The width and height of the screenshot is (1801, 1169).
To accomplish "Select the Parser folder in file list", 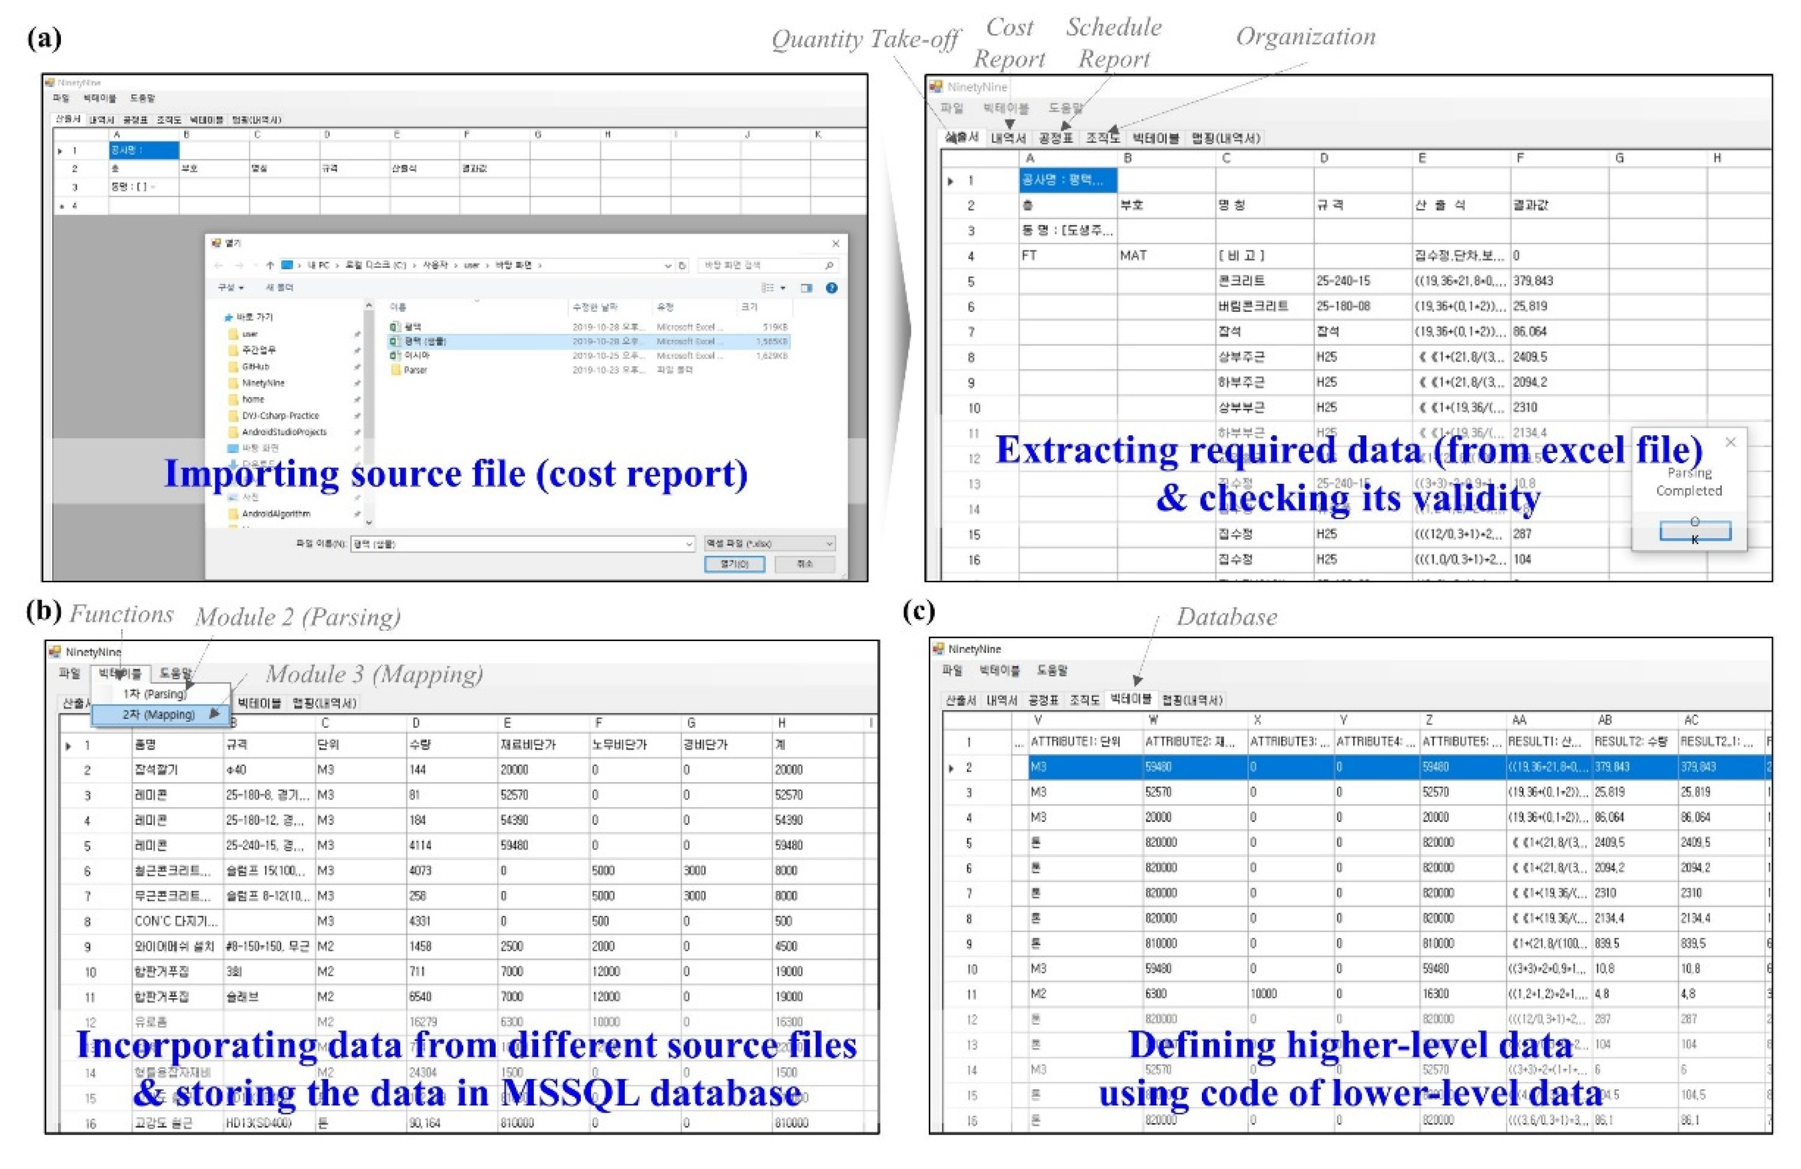I will click(x=415, y=370).
